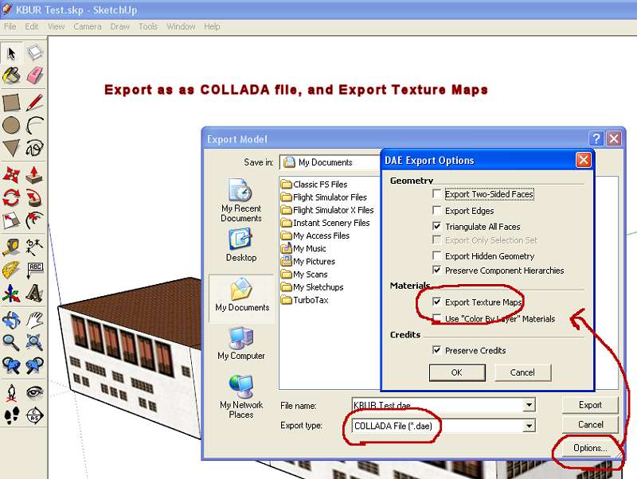Choose the Rotate tool

(x=11, y=198)
